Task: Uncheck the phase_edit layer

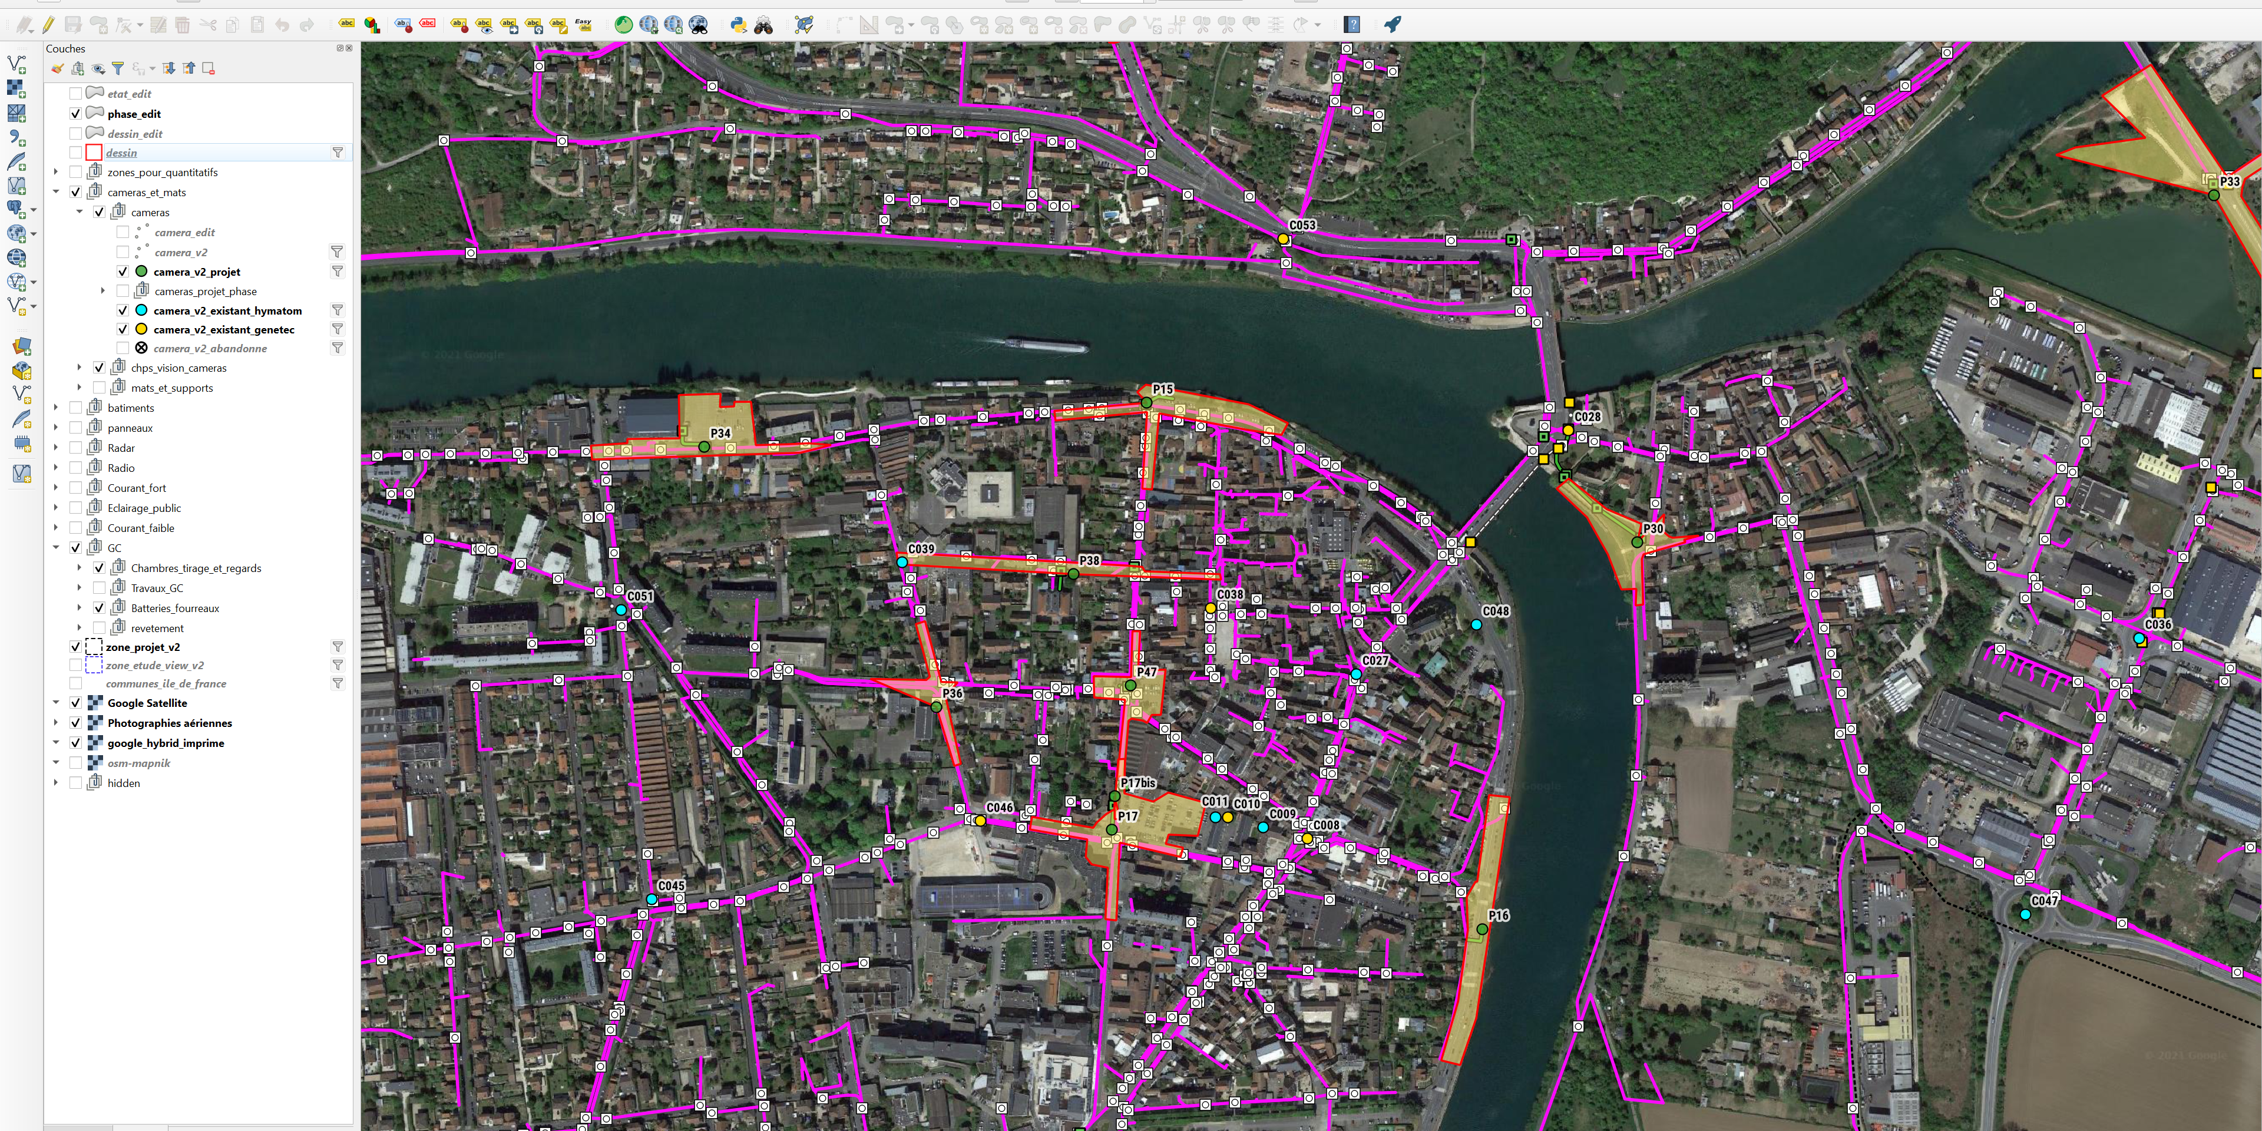Action: tap(75, 113)
